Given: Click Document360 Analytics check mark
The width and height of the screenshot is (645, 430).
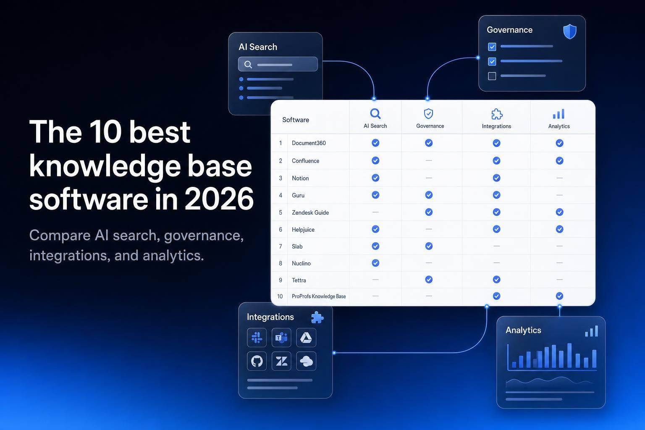Looking at the screenshot, I should [559, 143].
